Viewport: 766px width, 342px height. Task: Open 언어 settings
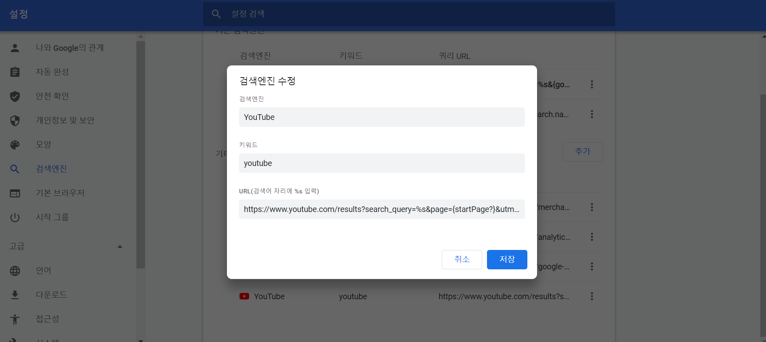tap(44, 271)
